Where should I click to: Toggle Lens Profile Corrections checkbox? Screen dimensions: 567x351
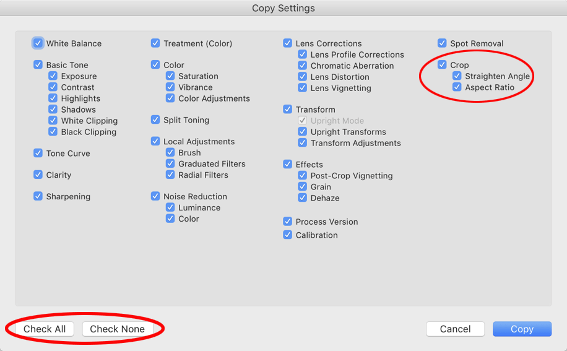[x=303, y=54]
